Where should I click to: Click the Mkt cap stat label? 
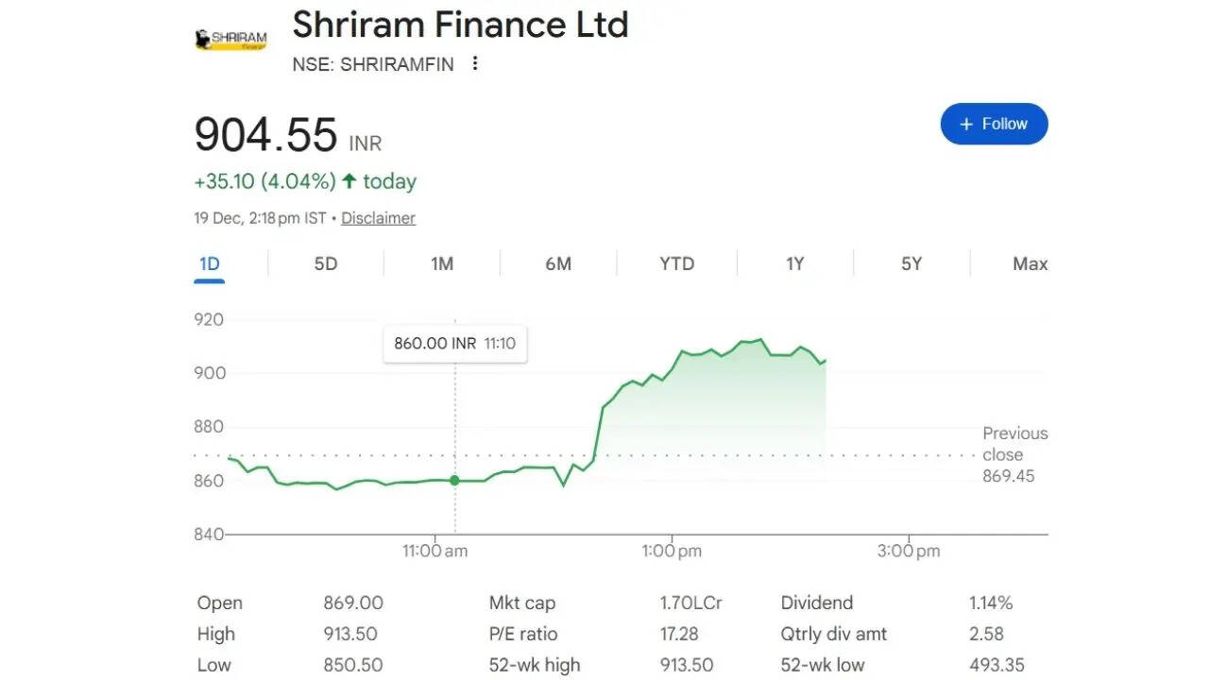(x=522, y=603)
